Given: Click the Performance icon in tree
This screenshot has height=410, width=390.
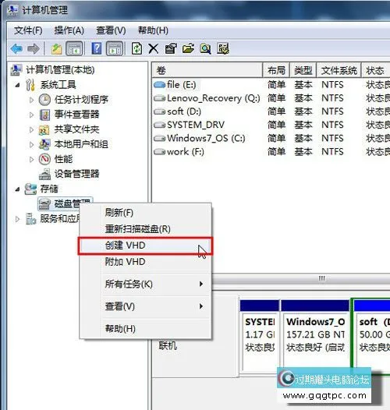Looking at the screenshot, I should point(44,159).
